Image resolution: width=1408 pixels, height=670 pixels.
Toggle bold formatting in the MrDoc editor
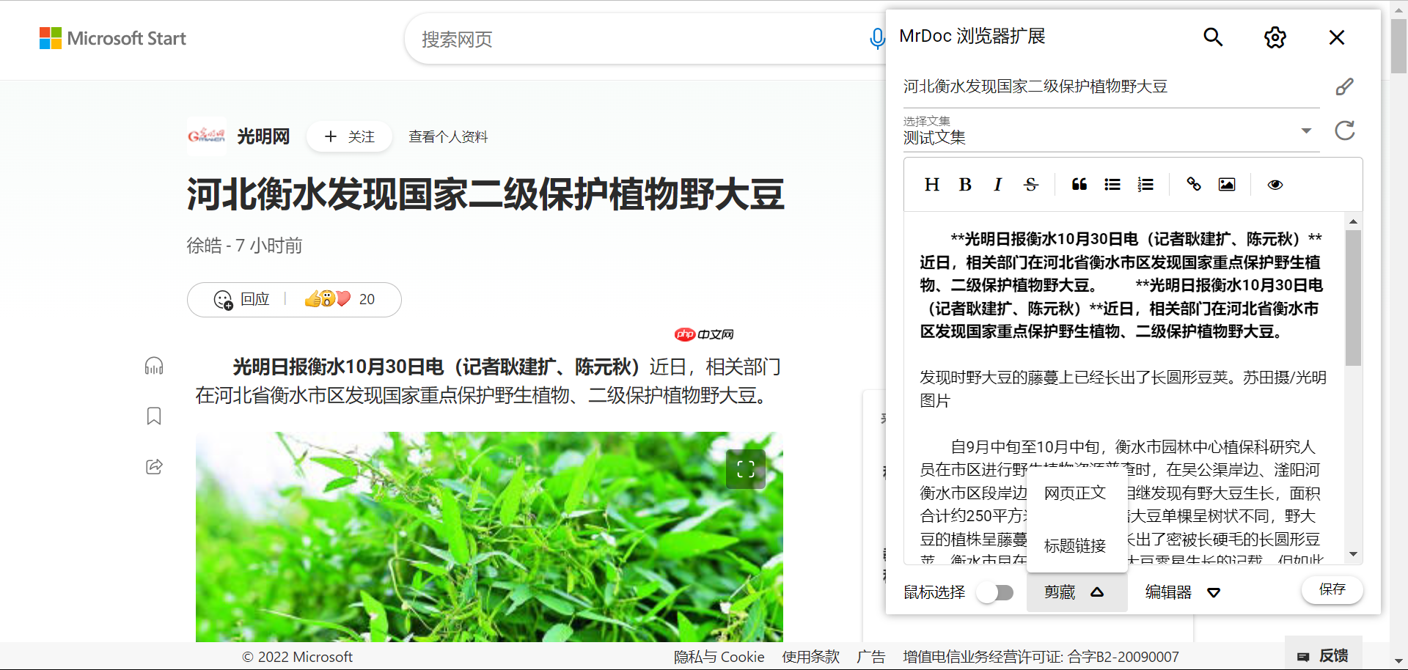click(965, 184)
